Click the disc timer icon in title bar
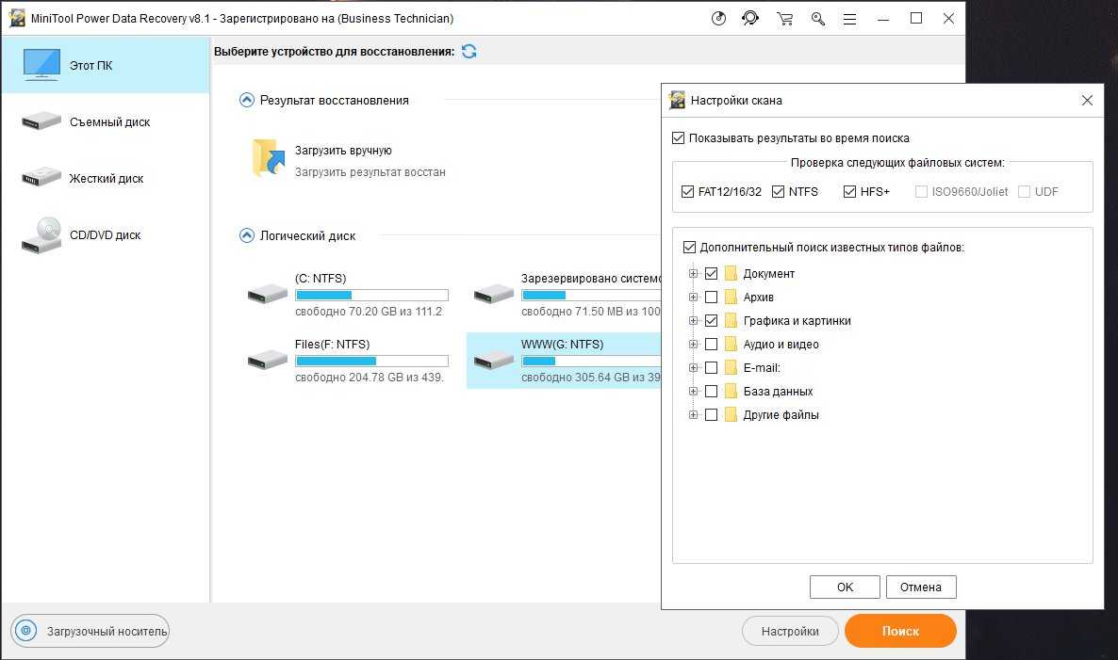This screenshot has height=660, width=1118. point(718,19)
